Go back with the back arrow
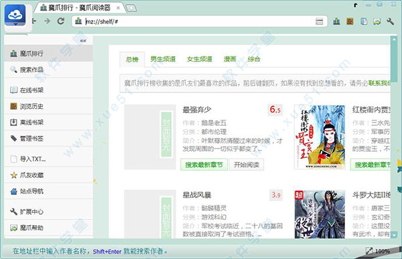402x259 pixels. [x=34, y=21]
